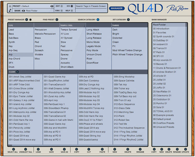Toggle the ORIG radio button

pyautogui.click(x=62, y=11)
